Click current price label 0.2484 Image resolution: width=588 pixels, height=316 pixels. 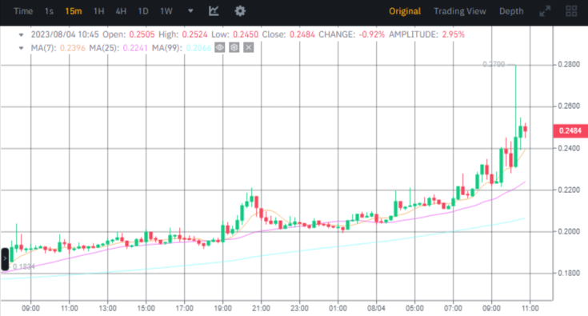pos(570,130)
